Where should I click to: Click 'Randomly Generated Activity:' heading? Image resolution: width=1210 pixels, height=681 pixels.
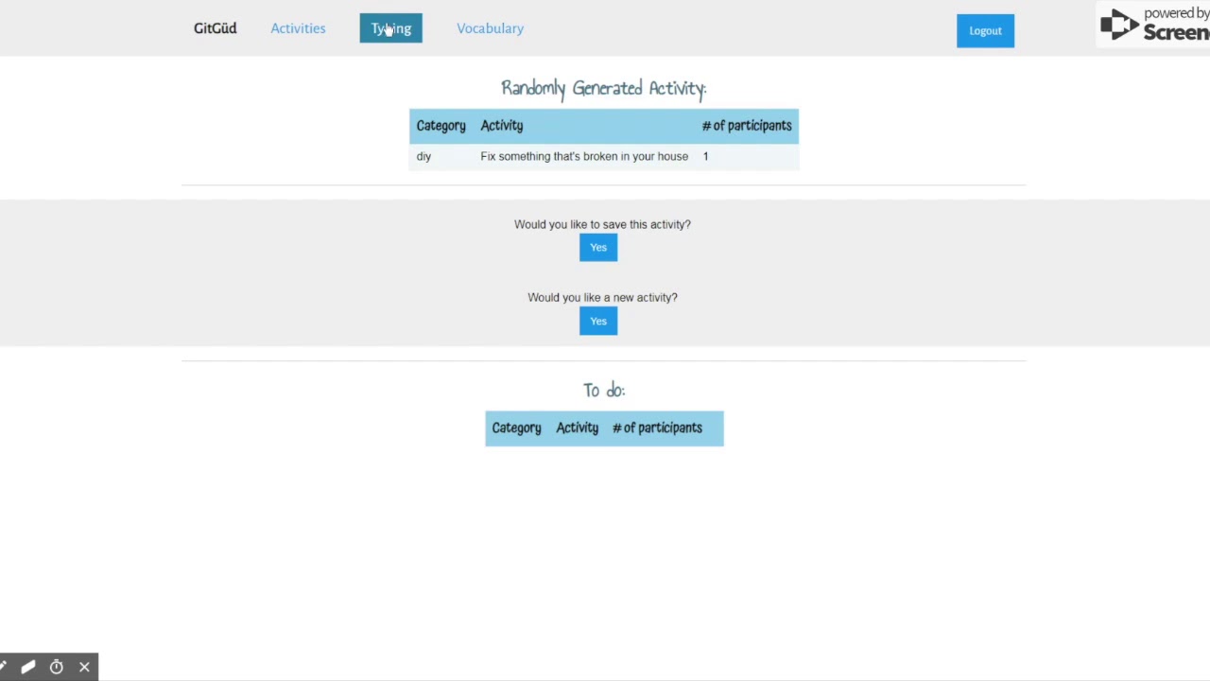[604, 88]
